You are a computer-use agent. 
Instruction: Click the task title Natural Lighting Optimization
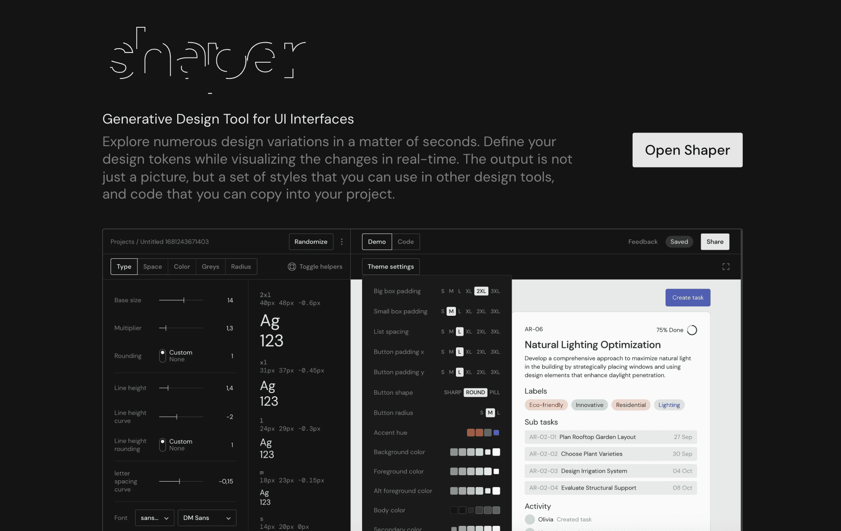(593, 345)
